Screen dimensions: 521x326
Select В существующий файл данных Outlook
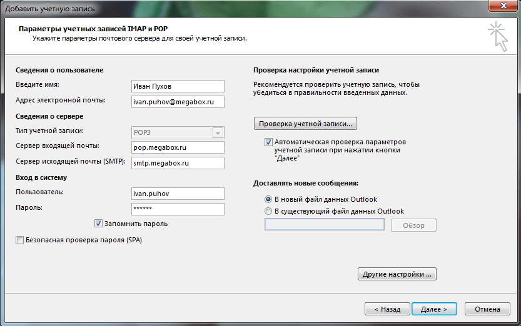(269, 211)
